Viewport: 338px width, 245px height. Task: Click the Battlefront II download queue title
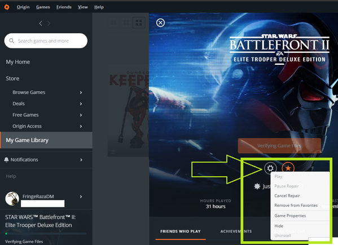pyautogui.click(x=41, y=221)
